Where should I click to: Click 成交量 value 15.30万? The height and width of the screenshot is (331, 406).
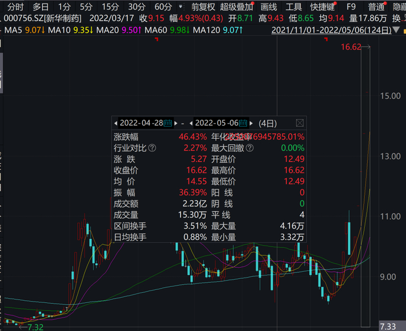click(193, 215)
